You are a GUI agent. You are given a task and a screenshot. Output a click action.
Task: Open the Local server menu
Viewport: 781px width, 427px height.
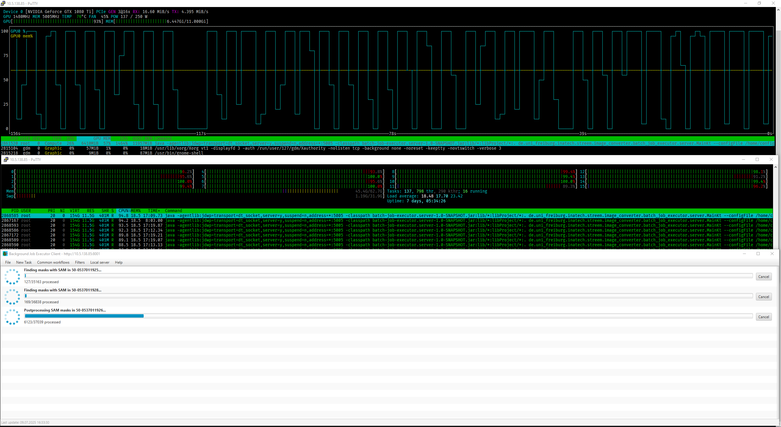pyautogui.click(x=100, y=262)
